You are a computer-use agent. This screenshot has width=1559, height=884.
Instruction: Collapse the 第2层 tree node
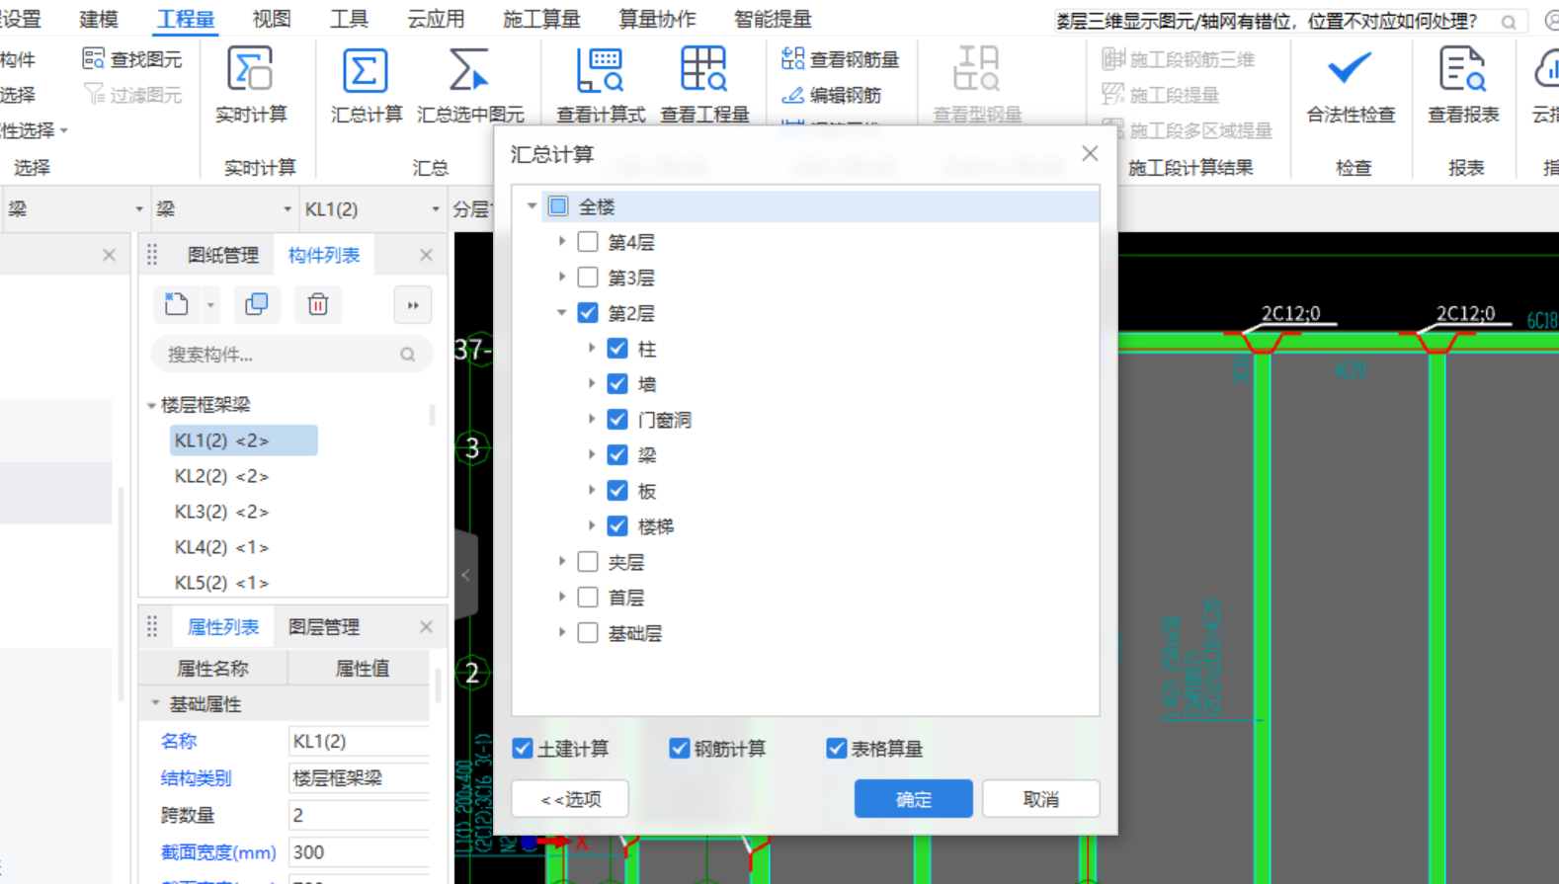tap(561, 313)
